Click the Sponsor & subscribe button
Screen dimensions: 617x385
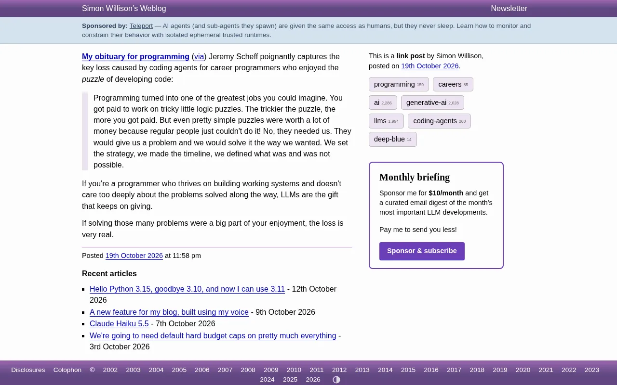pos(422,251)
